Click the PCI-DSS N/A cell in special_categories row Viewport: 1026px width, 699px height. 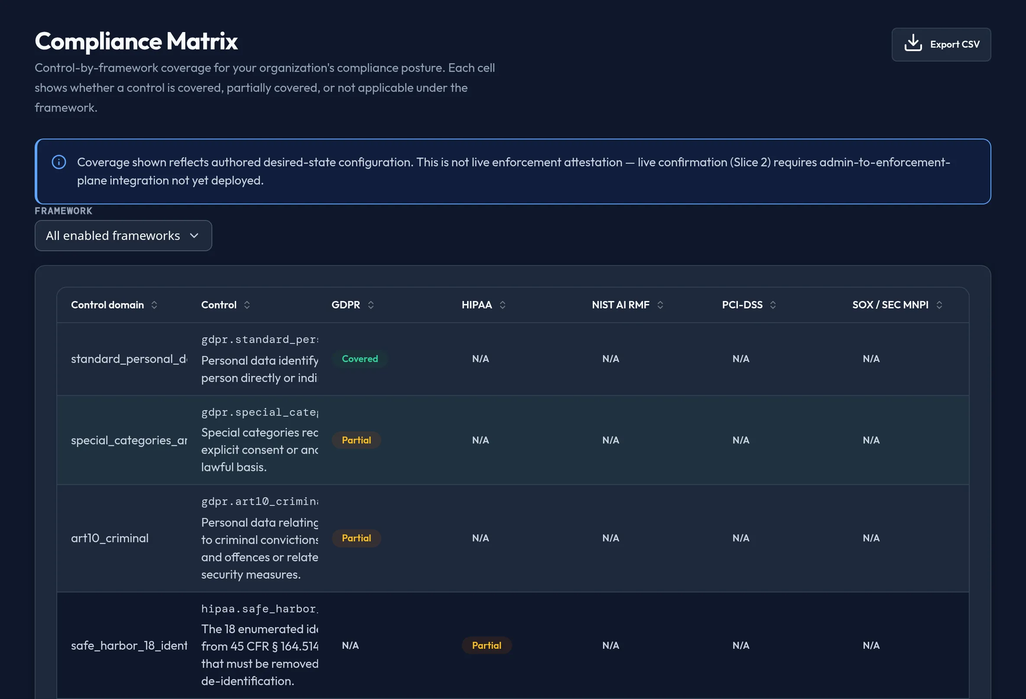point(741,440)
